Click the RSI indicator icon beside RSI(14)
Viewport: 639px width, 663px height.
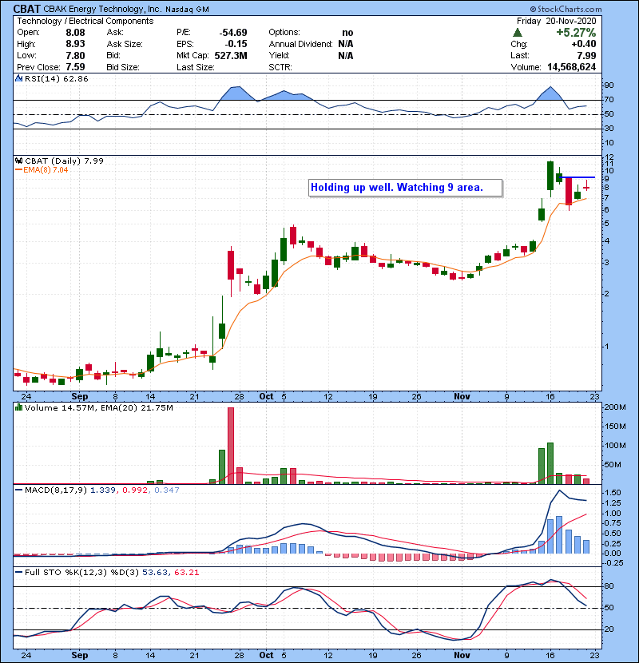tap(19, 78)
